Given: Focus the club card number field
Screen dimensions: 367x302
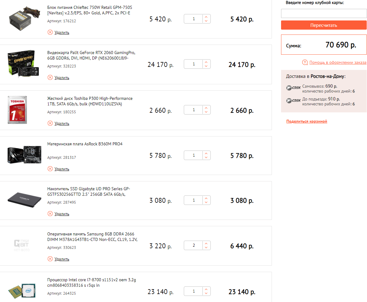Looking at the screenshot, I should [x=324, y=14].
